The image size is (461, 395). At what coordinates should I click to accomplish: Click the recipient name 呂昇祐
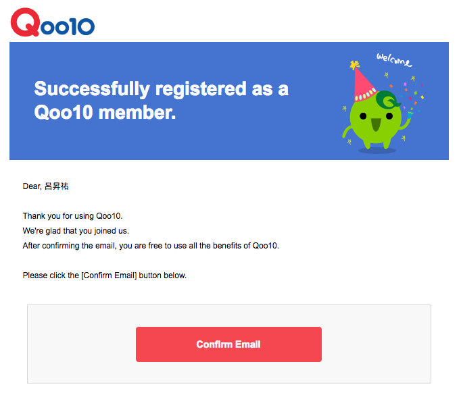pos(57,186)
